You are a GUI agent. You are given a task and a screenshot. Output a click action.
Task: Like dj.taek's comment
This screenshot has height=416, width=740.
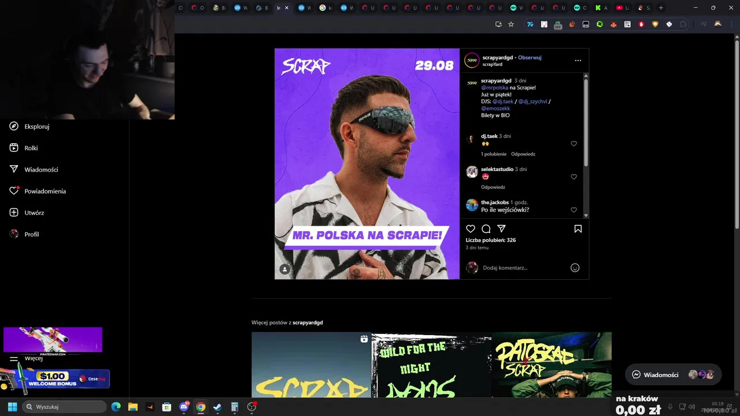[x=573, y=143]
